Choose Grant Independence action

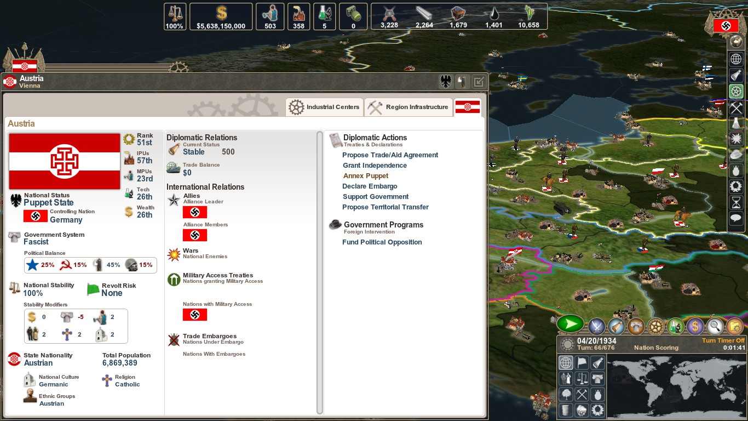pos(375,166)
